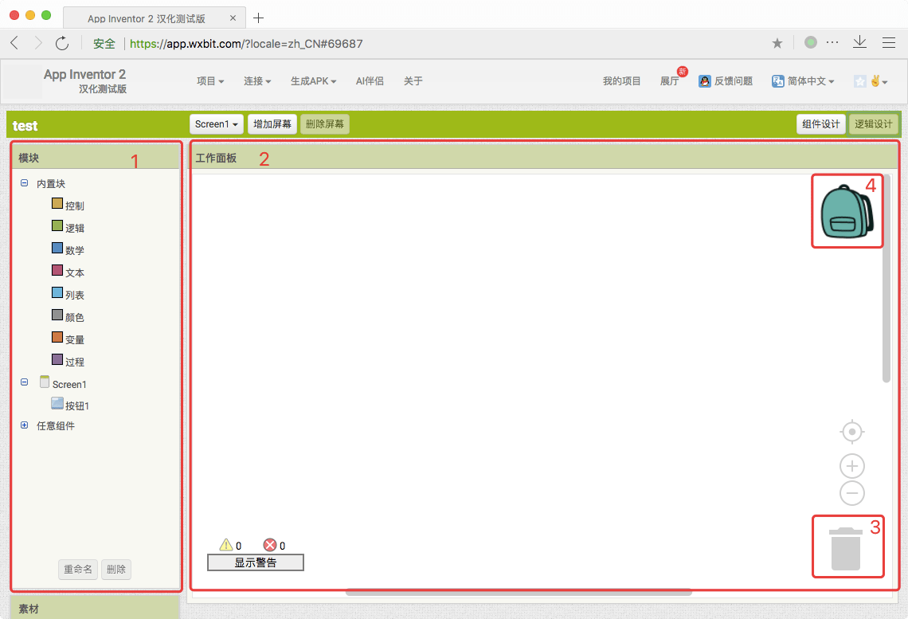Bookmark the page with star icon
This screenshot has width=908, height=619.
click(777, 43)
